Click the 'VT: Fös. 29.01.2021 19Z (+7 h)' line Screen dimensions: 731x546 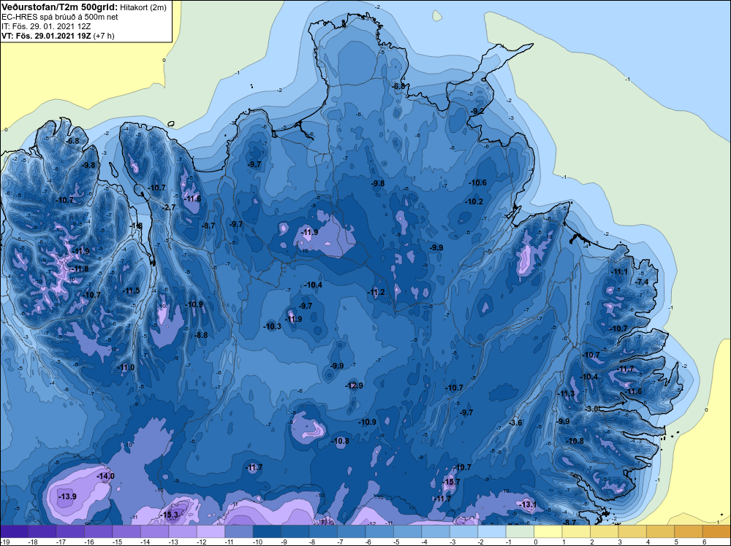coord(58,35)
